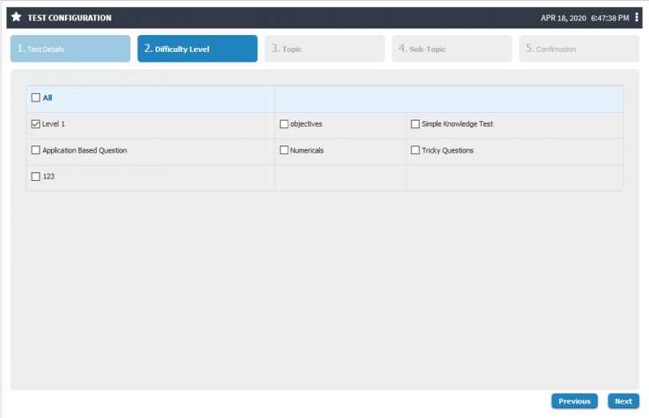
Task: Switch to the Sub-Topic step tab
Action: (x=452, y=49)
